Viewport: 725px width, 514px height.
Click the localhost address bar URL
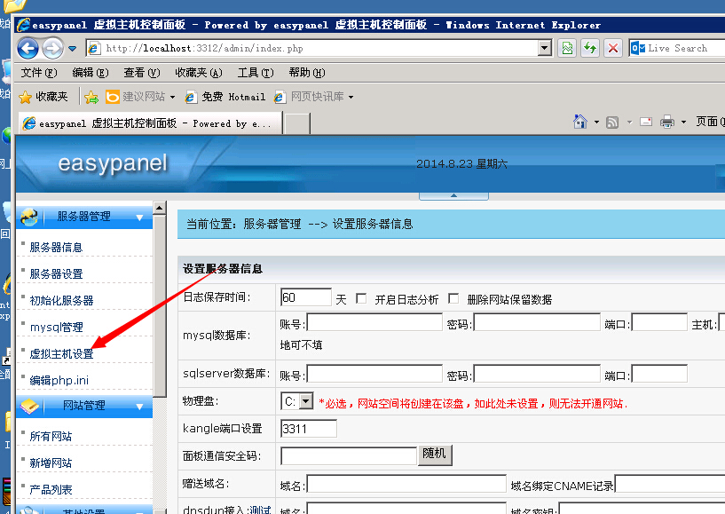click(204, 48)
